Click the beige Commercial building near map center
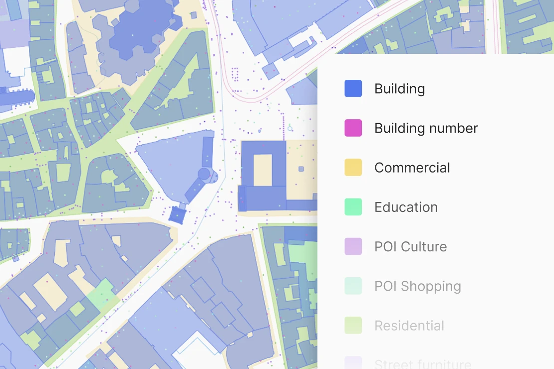Screen dimensions: 554x369 (x=299, y=175)
